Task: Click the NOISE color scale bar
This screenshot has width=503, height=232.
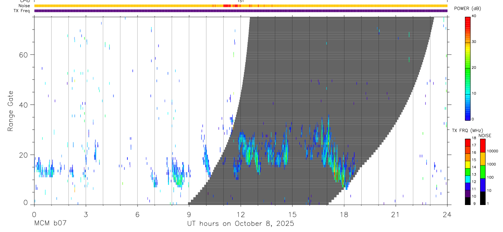Action: pos(483,171)
